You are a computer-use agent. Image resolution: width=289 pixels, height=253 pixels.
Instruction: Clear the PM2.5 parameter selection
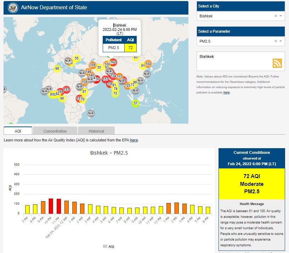[x=276, y=41]
